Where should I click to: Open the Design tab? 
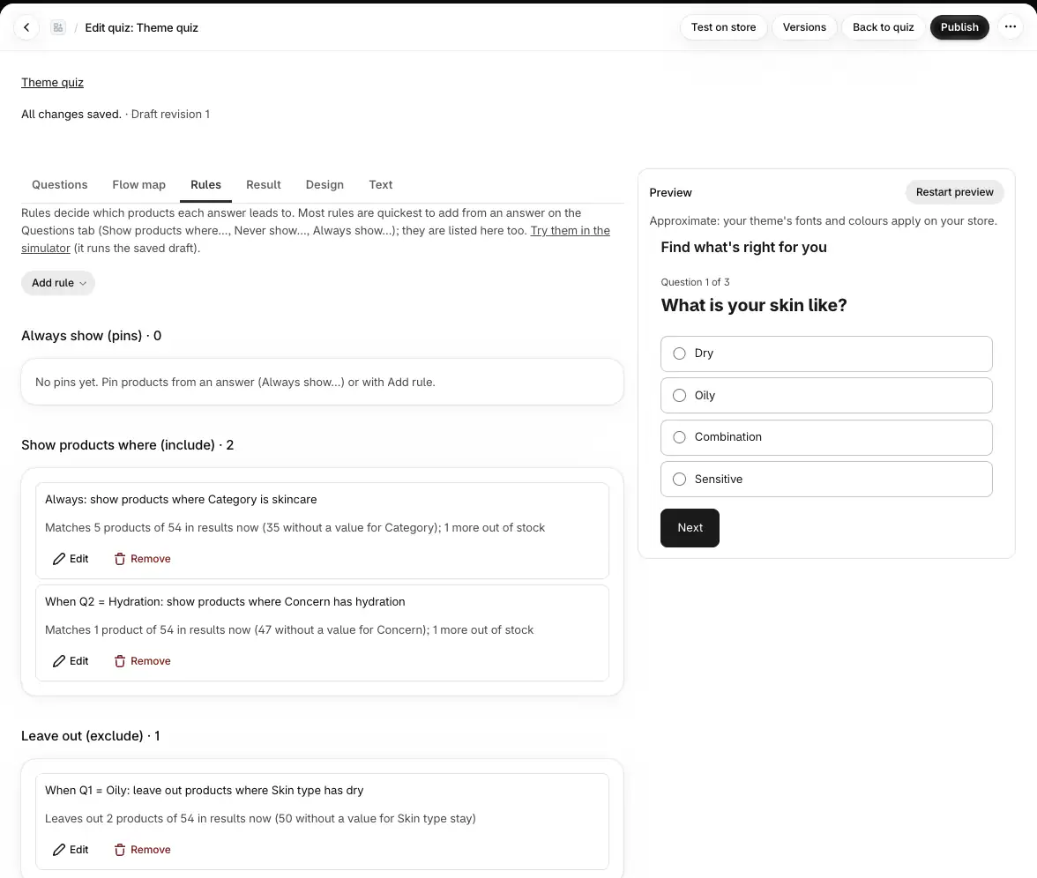click(325, 184)
